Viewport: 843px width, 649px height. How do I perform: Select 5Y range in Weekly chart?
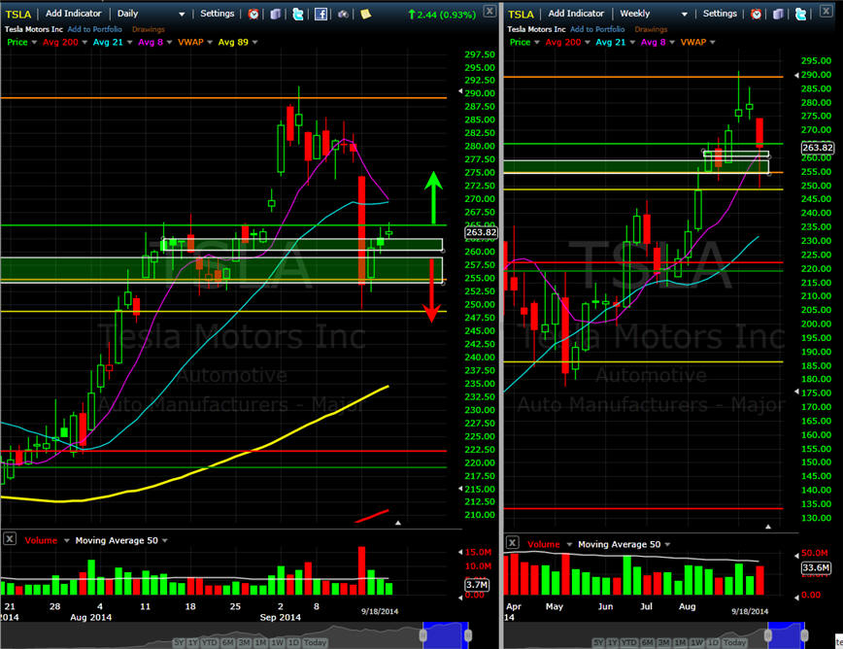pos(598,642)
